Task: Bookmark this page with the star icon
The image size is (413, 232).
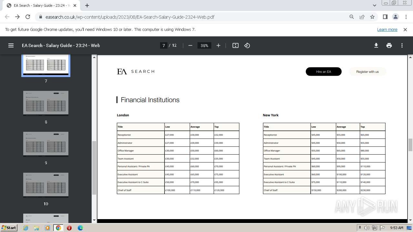Action: point(372,17)
